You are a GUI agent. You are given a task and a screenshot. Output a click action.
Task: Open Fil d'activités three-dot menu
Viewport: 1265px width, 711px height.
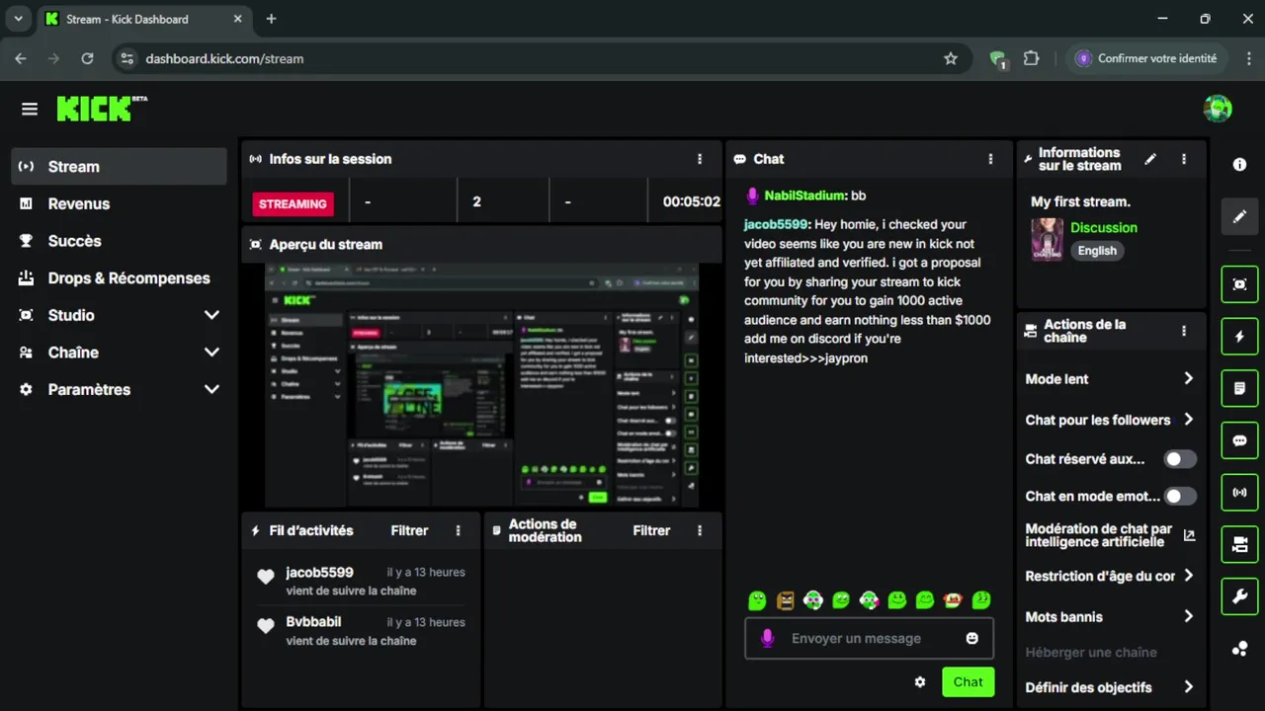(x=458, y=530)
